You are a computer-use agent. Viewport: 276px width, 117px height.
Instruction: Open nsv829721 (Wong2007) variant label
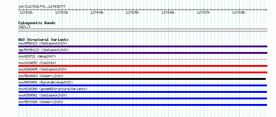[37, 56]
